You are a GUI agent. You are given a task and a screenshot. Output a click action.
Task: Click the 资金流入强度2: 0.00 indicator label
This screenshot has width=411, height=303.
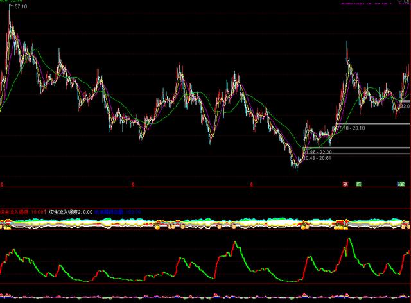[71, 212]
